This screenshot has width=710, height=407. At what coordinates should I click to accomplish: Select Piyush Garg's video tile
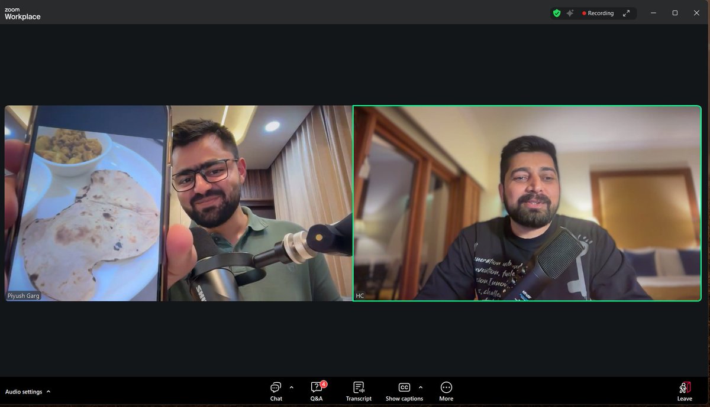pyautogui.click(x=178, y=203)
